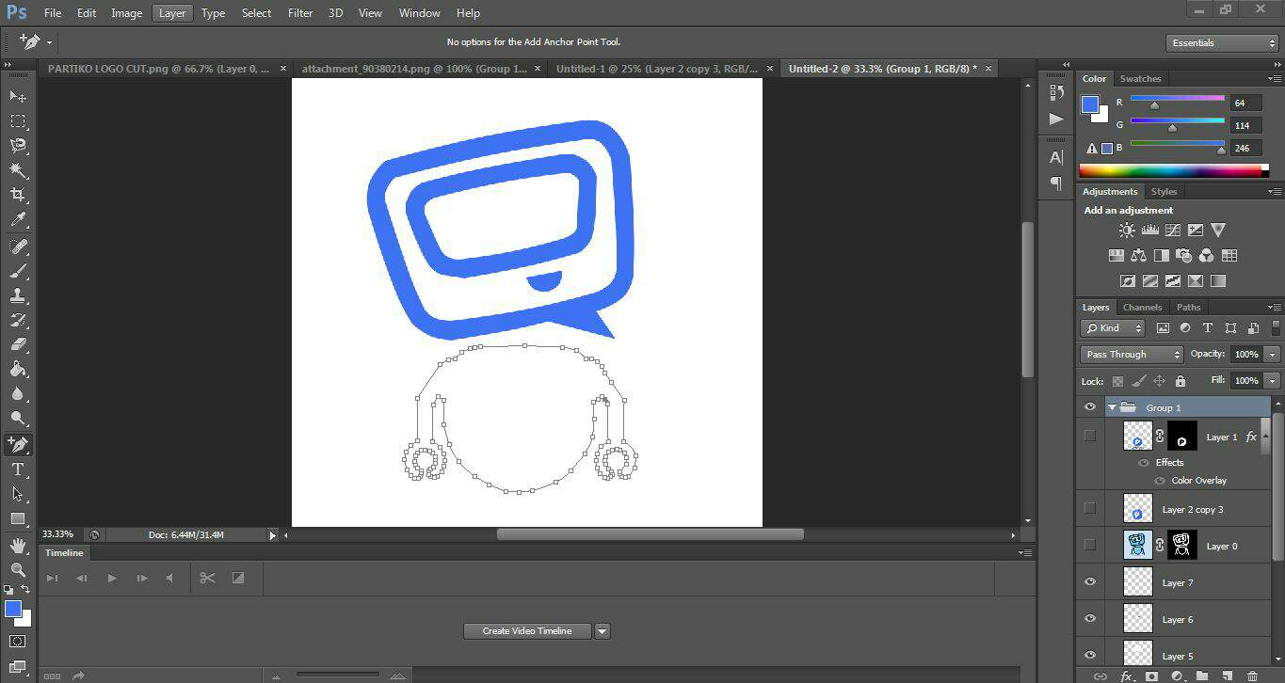Collapse the Group 1 layer folder
Screen dimensions: 1285x683
point(1112,407)
